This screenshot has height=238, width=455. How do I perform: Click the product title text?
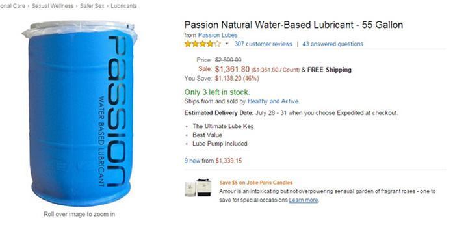(293, 25)
